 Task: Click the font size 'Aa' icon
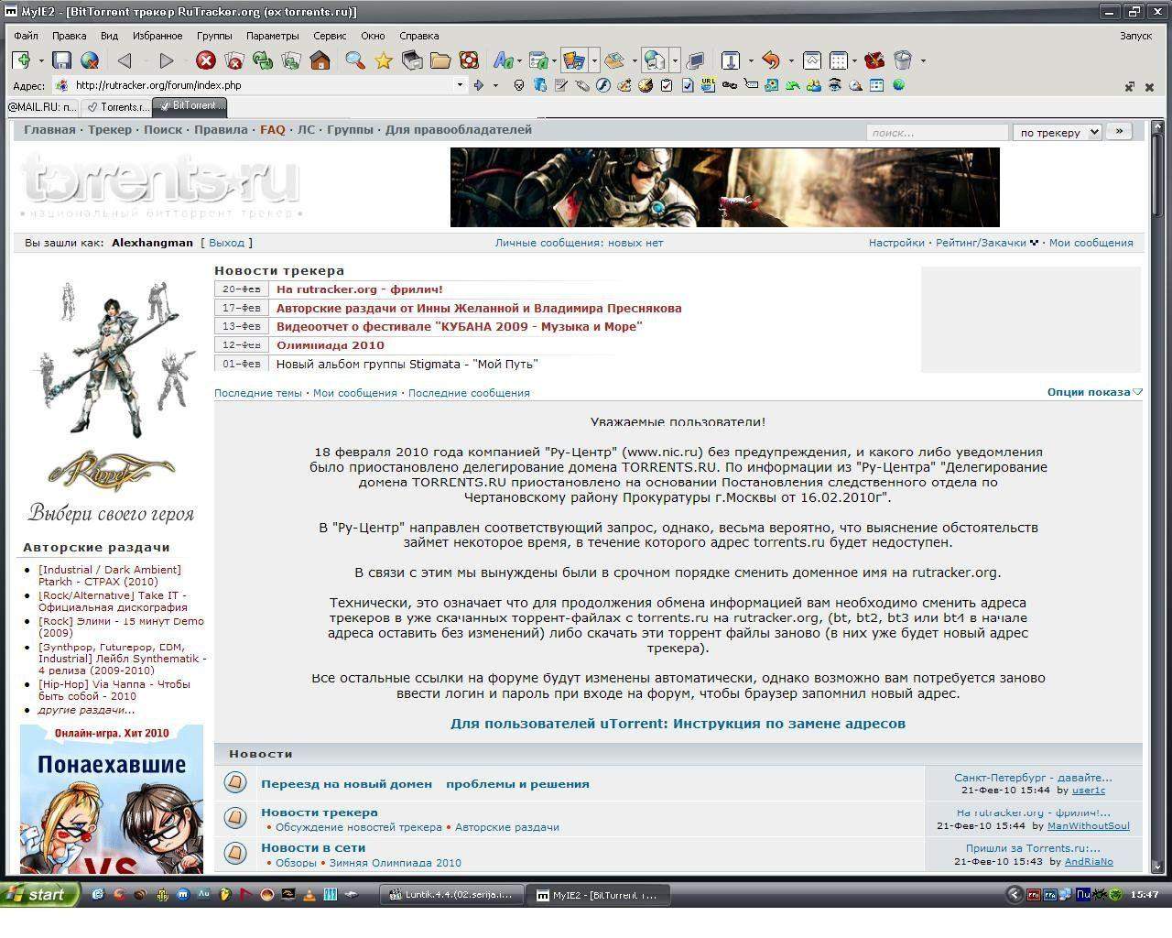(x=503, y=60)
